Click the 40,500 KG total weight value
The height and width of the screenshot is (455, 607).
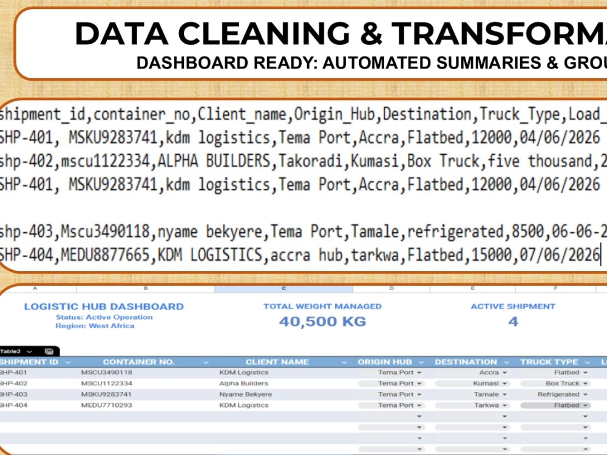click(x=322, y=322)
